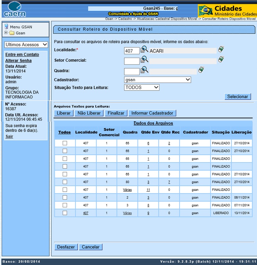Open the Alterar Senha link
The image size is (257, 265).
coord(18,61)
